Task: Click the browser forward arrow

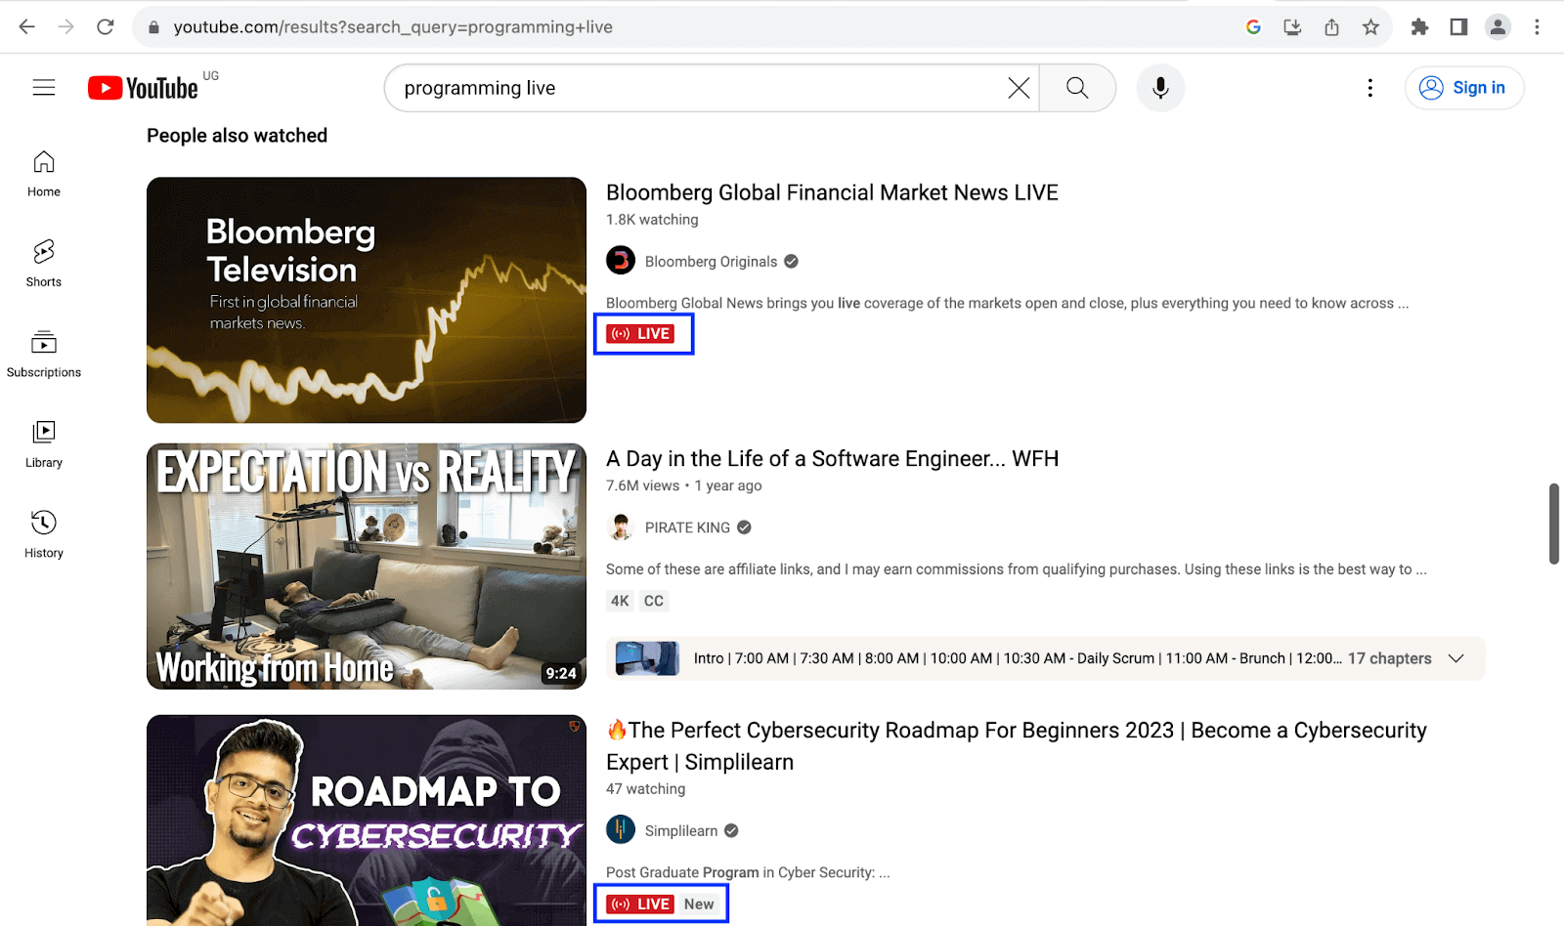Action: click(x=66, y=27)
